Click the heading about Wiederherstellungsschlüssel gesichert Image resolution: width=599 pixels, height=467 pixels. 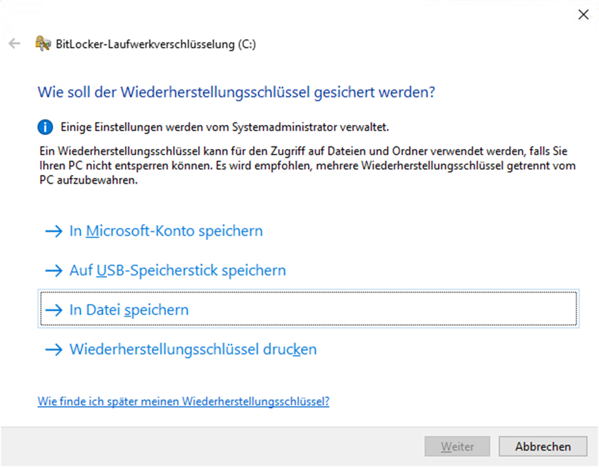pos(236,92)
